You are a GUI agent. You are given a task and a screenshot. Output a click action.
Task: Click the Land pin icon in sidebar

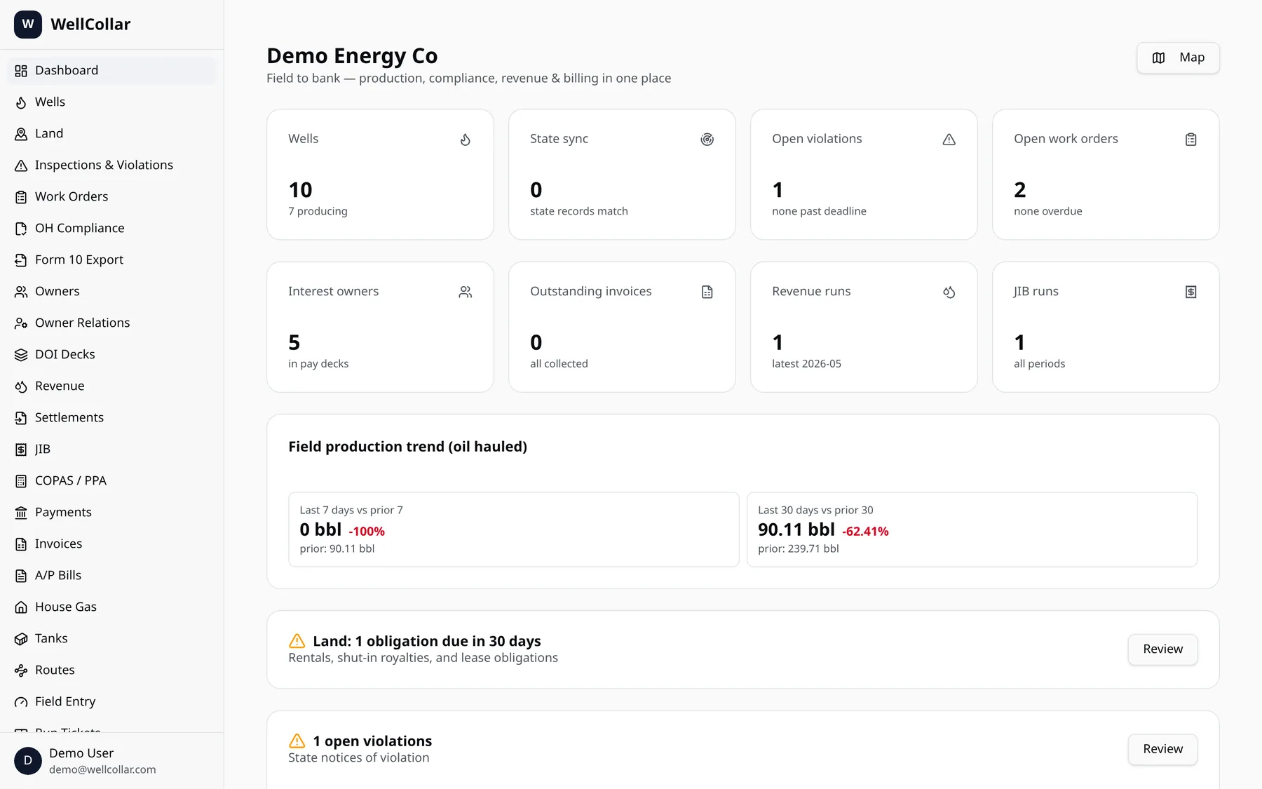click(21, 134)
